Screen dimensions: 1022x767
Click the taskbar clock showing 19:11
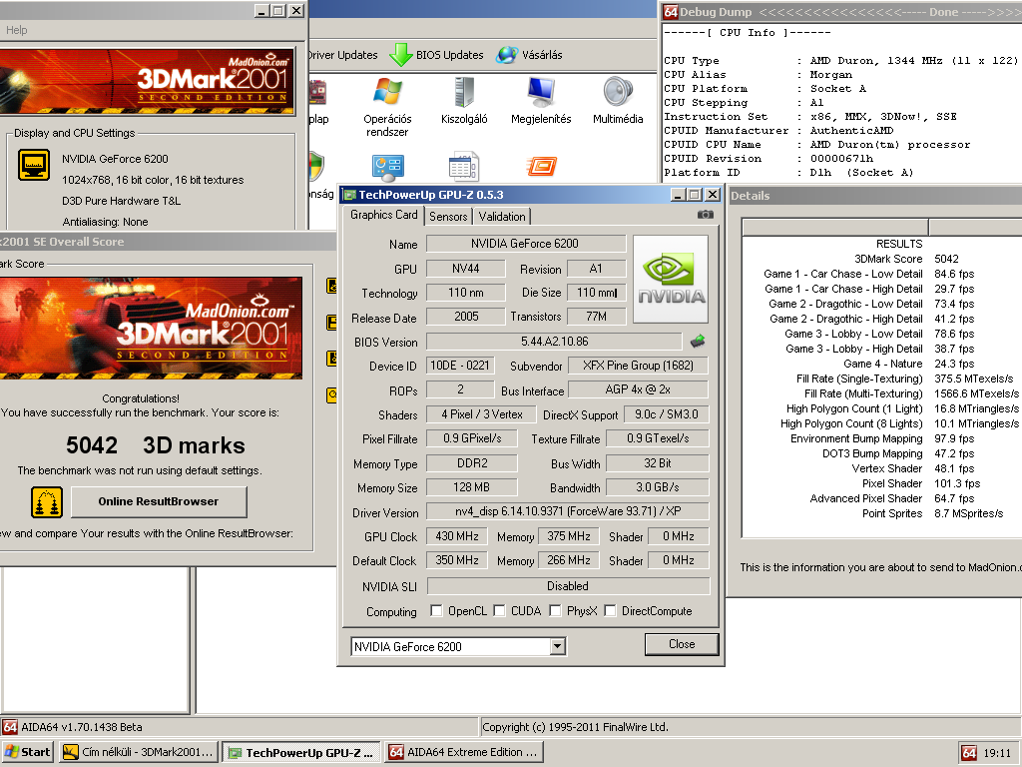point(997,753)
